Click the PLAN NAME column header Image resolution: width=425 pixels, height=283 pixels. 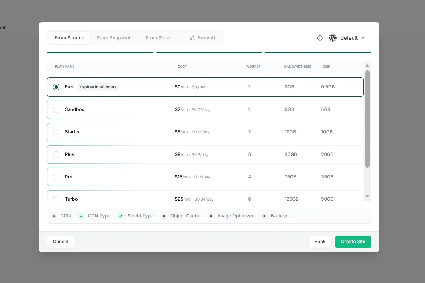[65, 66]
